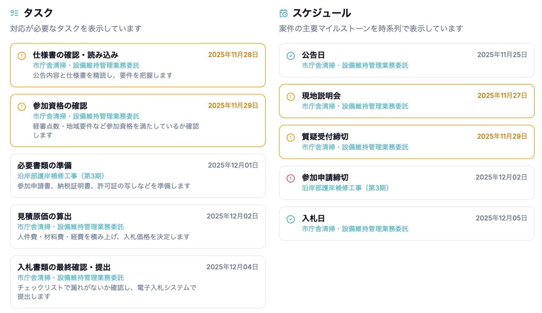Click the スケジュール section calendar icon

pos(283,13)
